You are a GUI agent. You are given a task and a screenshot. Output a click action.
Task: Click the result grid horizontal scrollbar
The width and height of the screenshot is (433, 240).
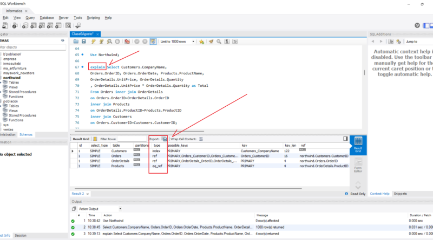pyautogui.click(x=188, y=189)
